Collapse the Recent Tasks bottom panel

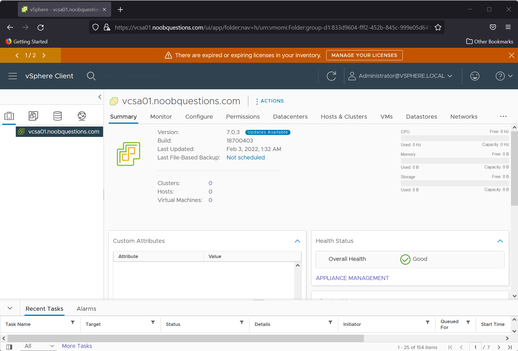tap(10, 308)
